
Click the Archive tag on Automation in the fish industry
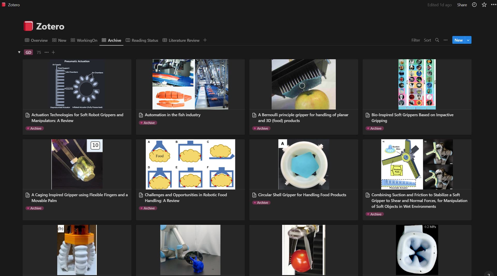148,123
